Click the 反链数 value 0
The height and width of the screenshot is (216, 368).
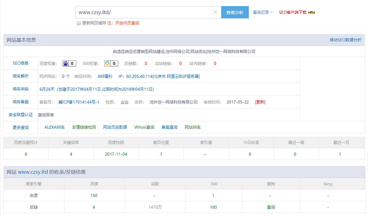(146, 63)
